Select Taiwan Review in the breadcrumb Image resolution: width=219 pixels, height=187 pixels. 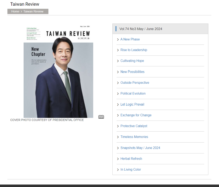click(33, 11)
